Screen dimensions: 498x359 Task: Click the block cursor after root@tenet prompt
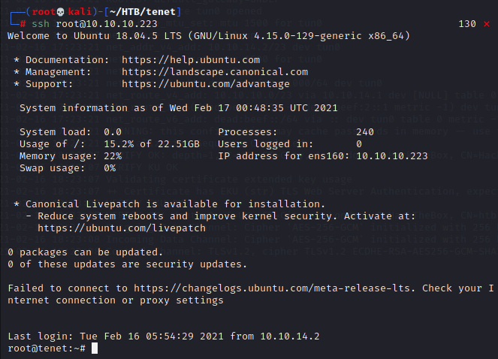coord(95,349)
